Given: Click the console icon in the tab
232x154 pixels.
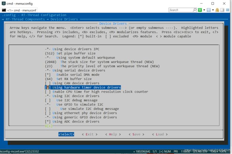Looking at the screenshot, I should (4, 10).
